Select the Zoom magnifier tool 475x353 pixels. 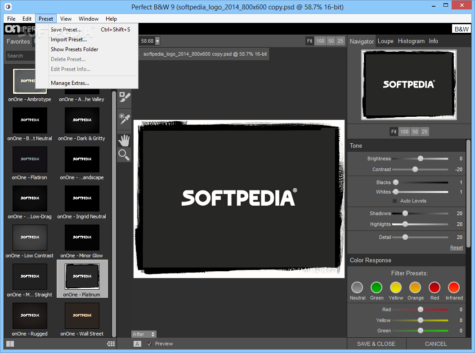click(124, 155)
